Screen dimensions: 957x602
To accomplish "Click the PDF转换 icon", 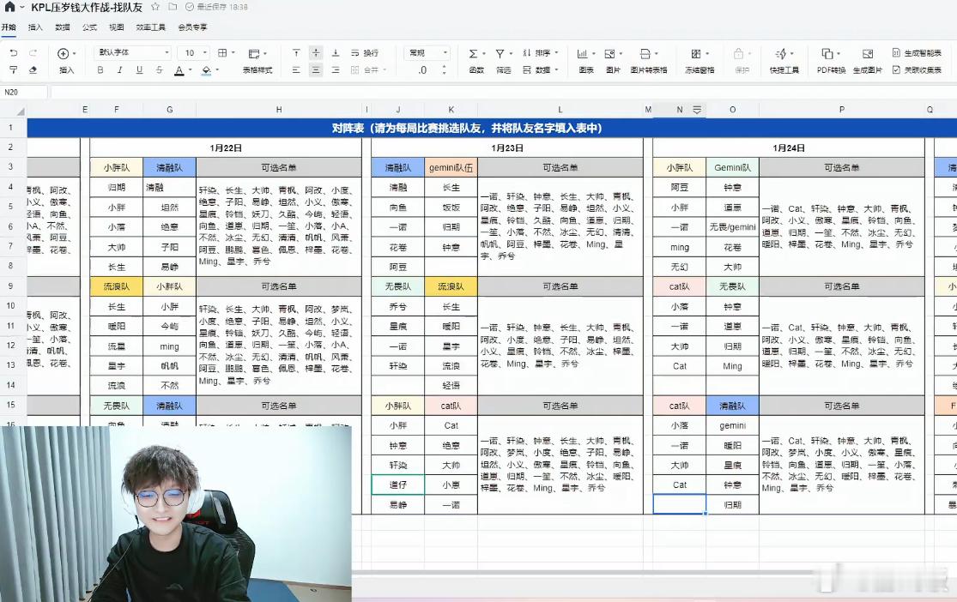I will coord(827,54).
